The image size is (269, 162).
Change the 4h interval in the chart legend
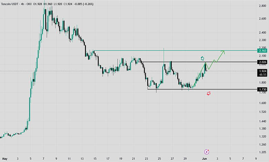tap(22, 4)
